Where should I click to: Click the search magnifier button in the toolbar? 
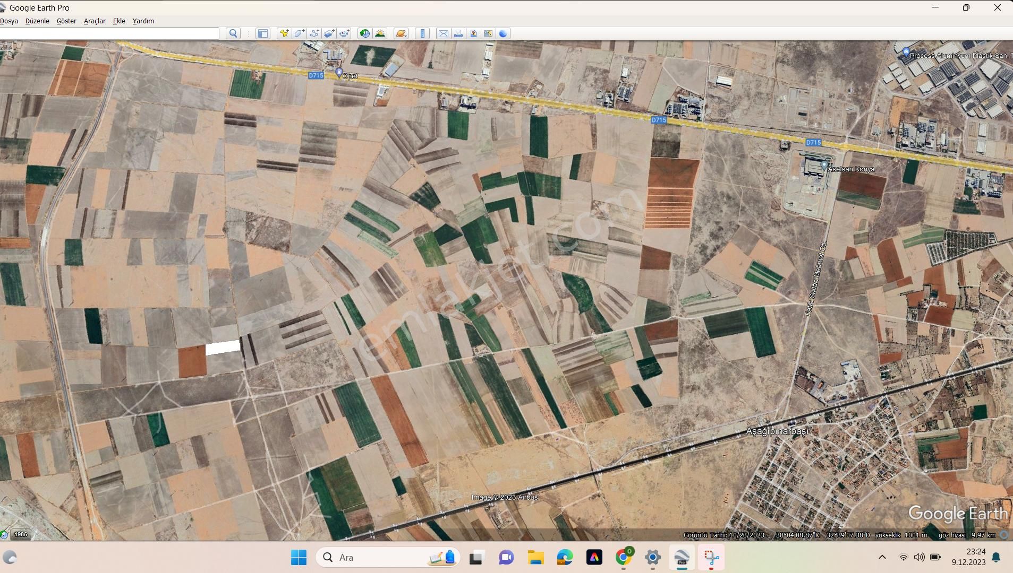pos(233,33)
